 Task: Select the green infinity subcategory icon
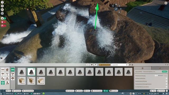click(x=13, y=70)
